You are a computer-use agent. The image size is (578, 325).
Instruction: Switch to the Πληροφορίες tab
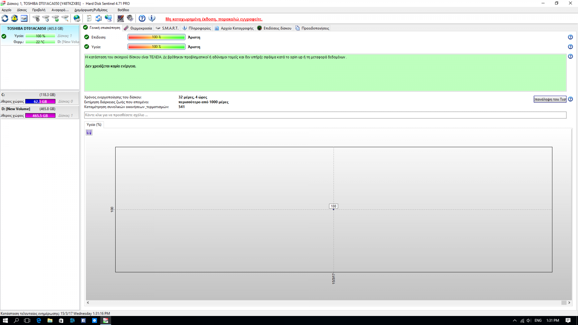point(197,28)
